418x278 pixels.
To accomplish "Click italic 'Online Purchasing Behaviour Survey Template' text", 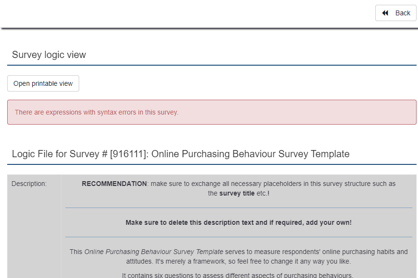I will [154, 252].
